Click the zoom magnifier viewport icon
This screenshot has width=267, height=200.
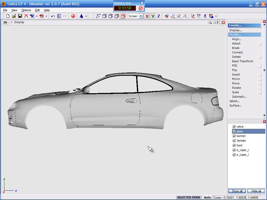point(210,22)
